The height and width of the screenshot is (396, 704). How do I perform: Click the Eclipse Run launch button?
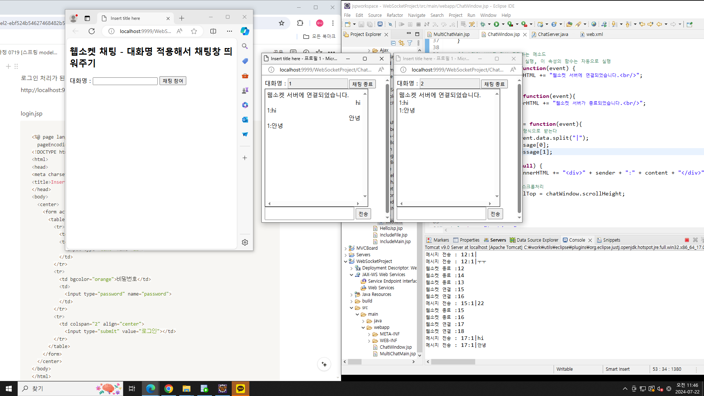(x=496, y=24)
